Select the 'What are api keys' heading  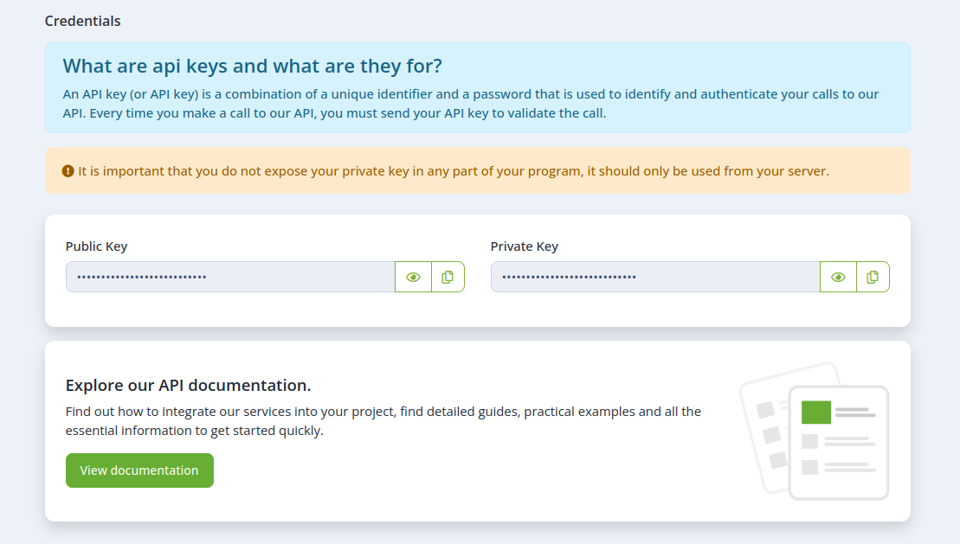(x=252, y=66)
